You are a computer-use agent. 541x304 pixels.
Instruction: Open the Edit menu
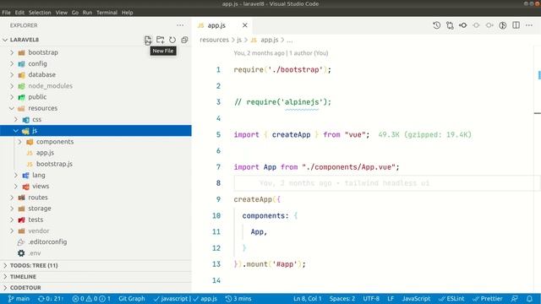(x=19, y=13)
